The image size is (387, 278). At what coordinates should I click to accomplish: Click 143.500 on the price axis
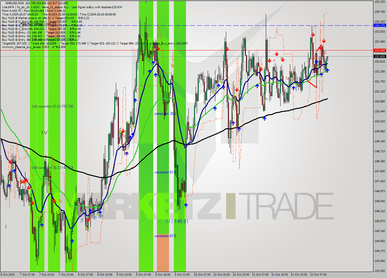point(380,271)
